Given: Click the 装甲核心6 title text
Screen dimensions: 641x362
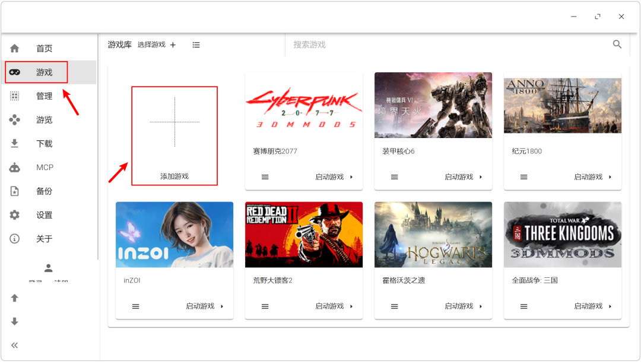Looking at the screenshot, I should point(398,151).
